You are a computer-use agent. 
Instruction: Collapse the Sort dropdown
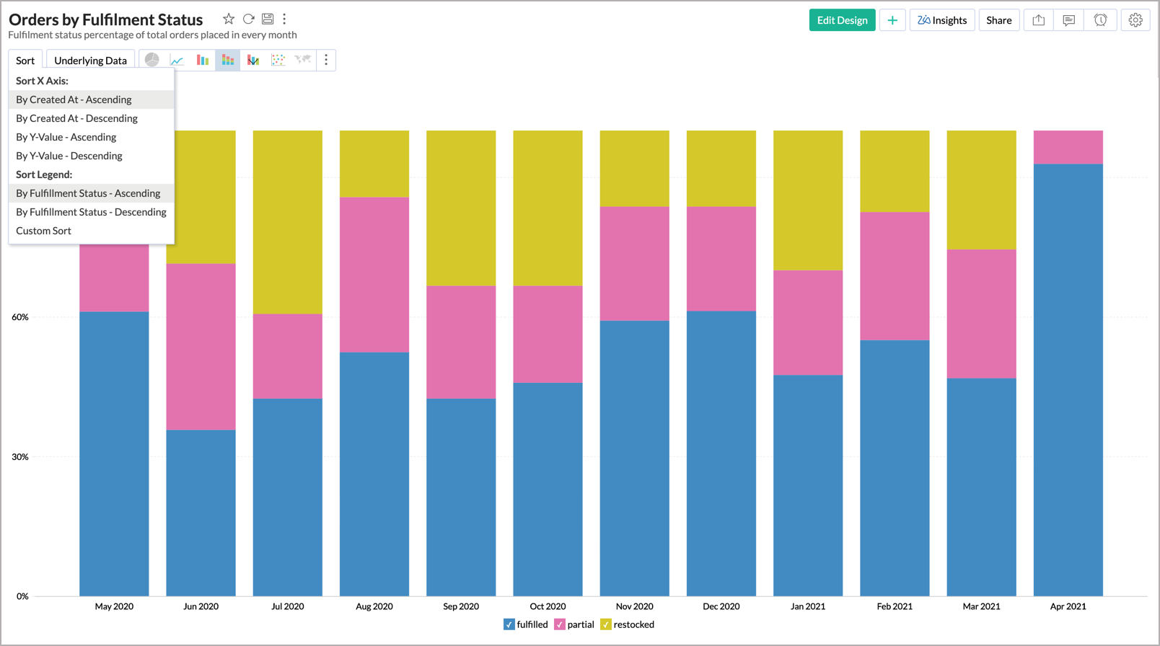(x=25, y=61)
